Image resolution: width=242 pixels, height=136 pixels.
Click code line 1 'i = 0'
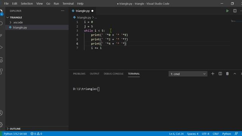point(88,22)
